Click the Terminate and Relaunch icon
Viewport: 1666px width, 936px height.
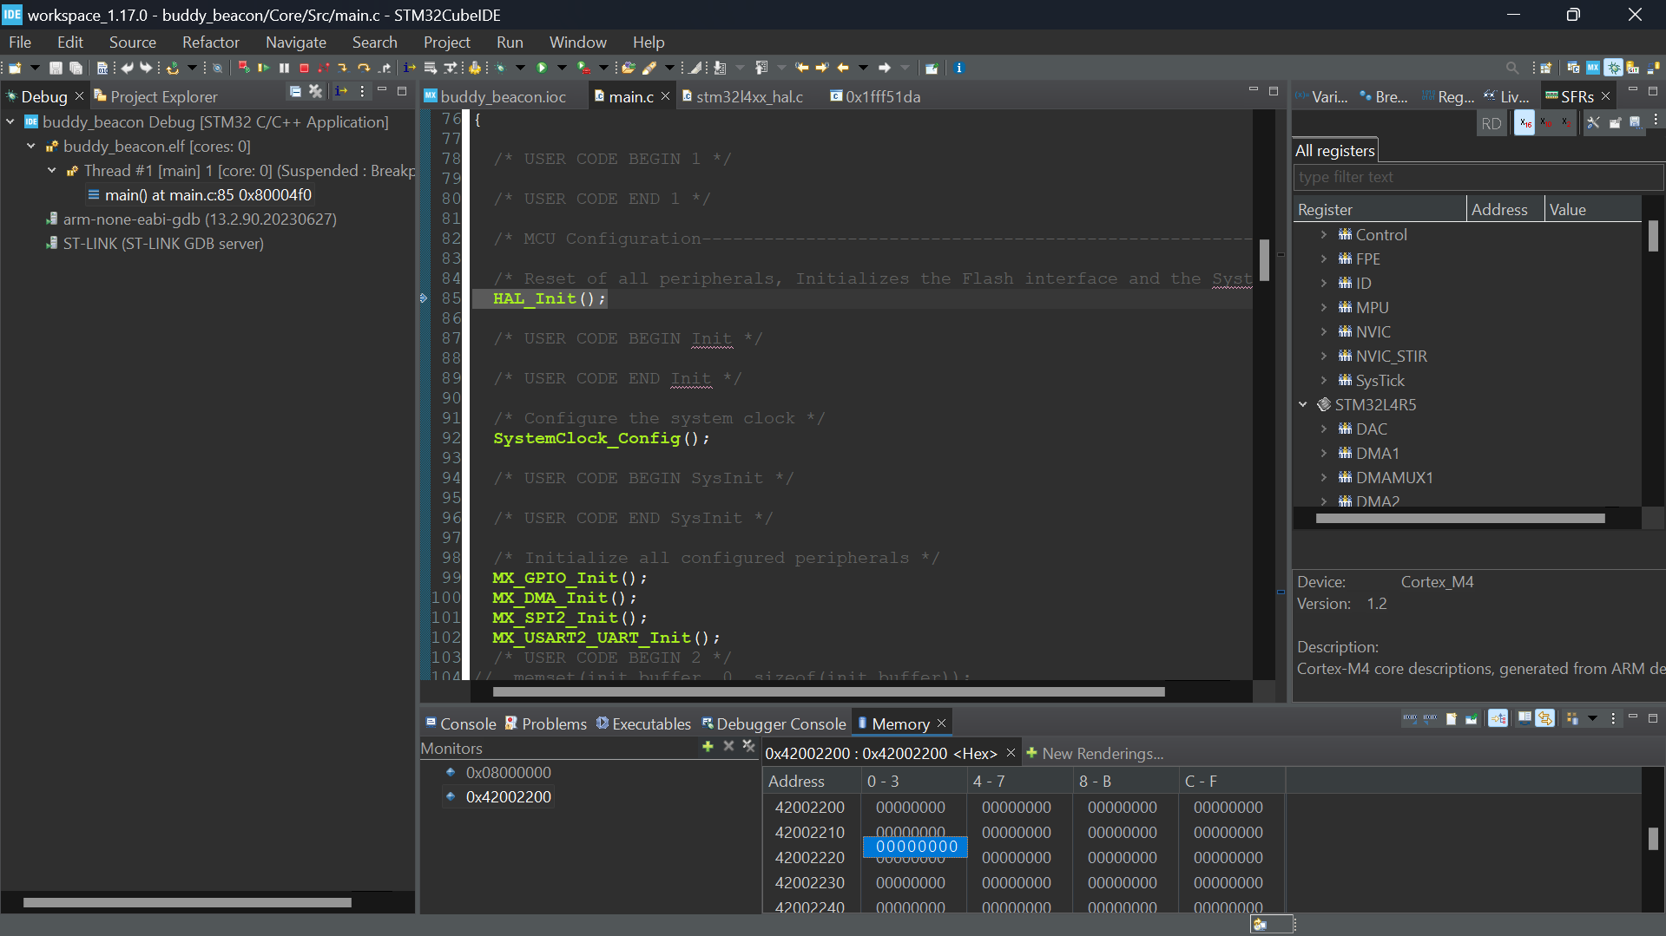tap(243, 68)
